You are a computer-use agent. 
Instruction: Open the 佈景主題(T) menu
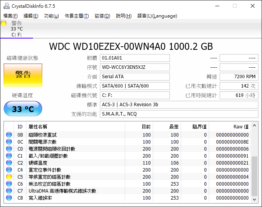point(77,16)
